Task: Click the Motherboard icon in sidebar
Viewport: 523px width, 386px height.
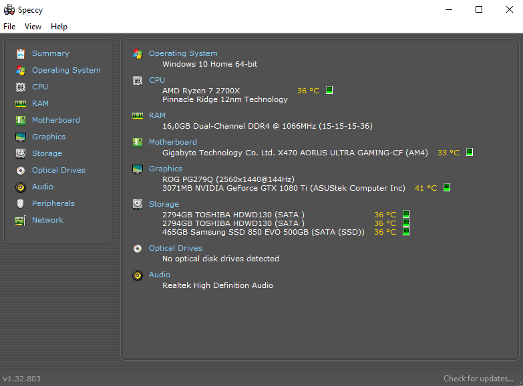Action: click(21, 120)
